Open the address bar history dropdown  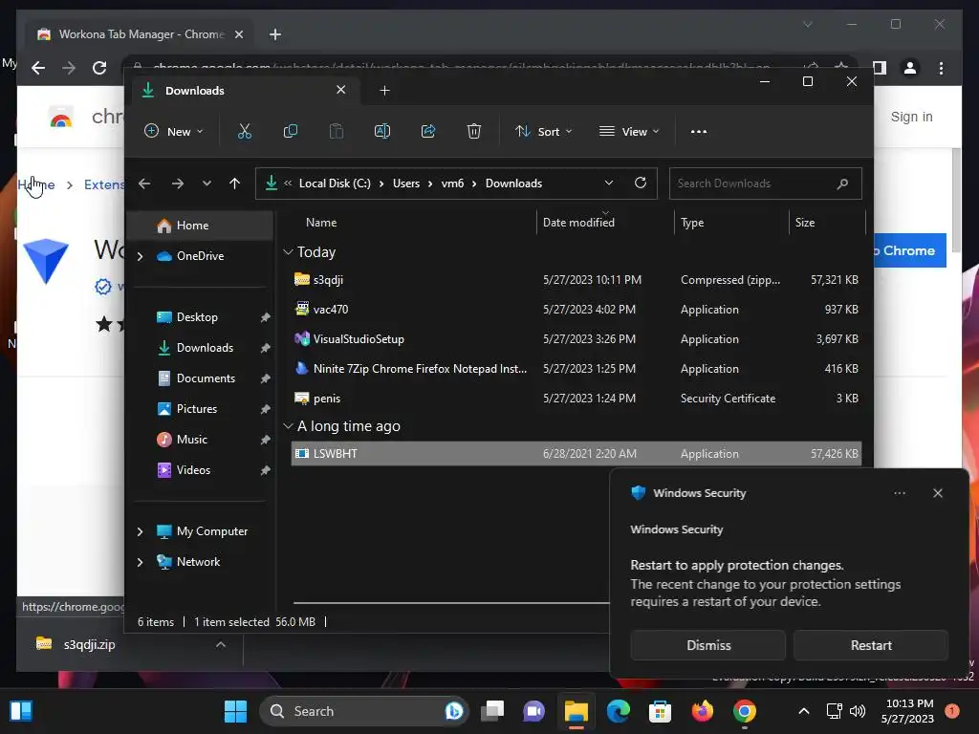point(609,183)
